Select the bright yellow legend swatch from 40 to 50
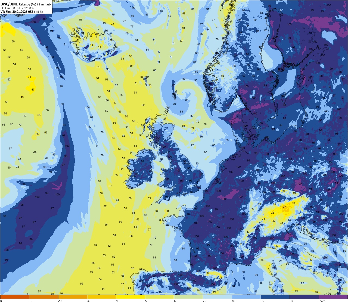The image size is (348, 303). tap(130, 297)
